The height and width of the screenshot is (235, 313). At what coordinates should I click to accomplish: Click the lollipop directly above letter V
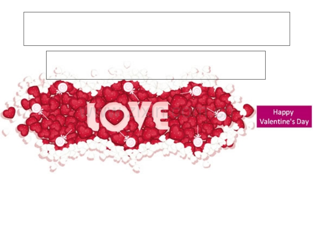pos(128,87)
